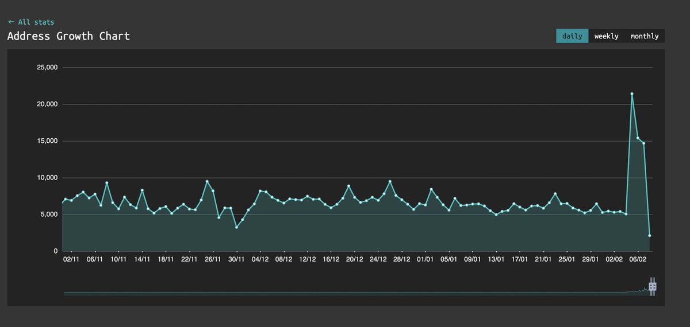Click the mini overview timeline under the chart
Viewport: 690px width, 327px height.
tap(356, 292)
